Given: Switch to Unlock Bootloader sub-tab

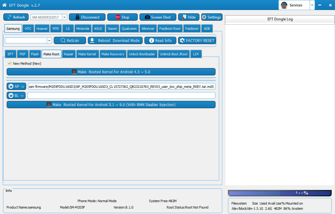Looking at the screenshot, I should tap(142, 54).
